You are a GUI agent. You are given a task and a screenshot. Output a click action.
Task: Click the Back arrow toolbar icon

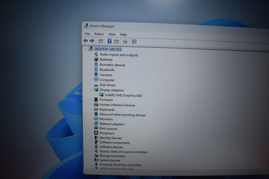(x=86, y=41)
